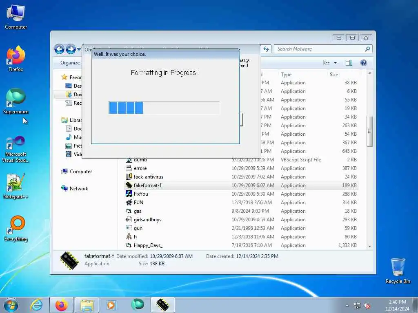Open the view options dropdown arrow
The image size is (418, 313).
point(336,63)
